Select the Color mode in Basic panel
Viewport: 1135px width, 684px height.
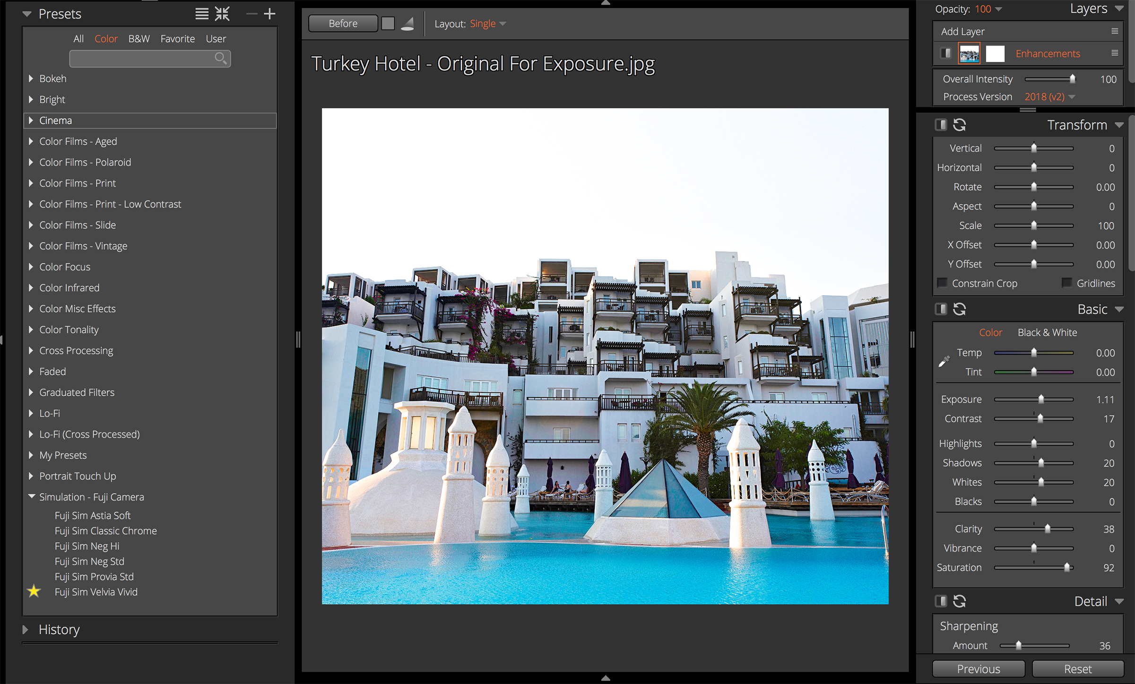pos(990,332)
